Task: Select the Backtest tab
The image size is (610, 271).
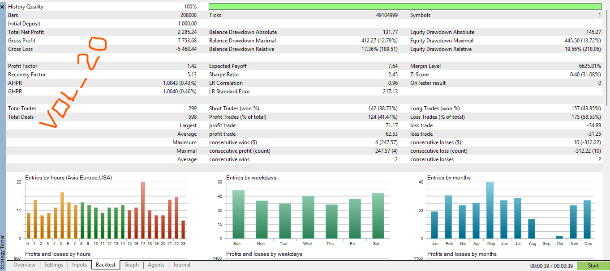Action: click(106, 265)
